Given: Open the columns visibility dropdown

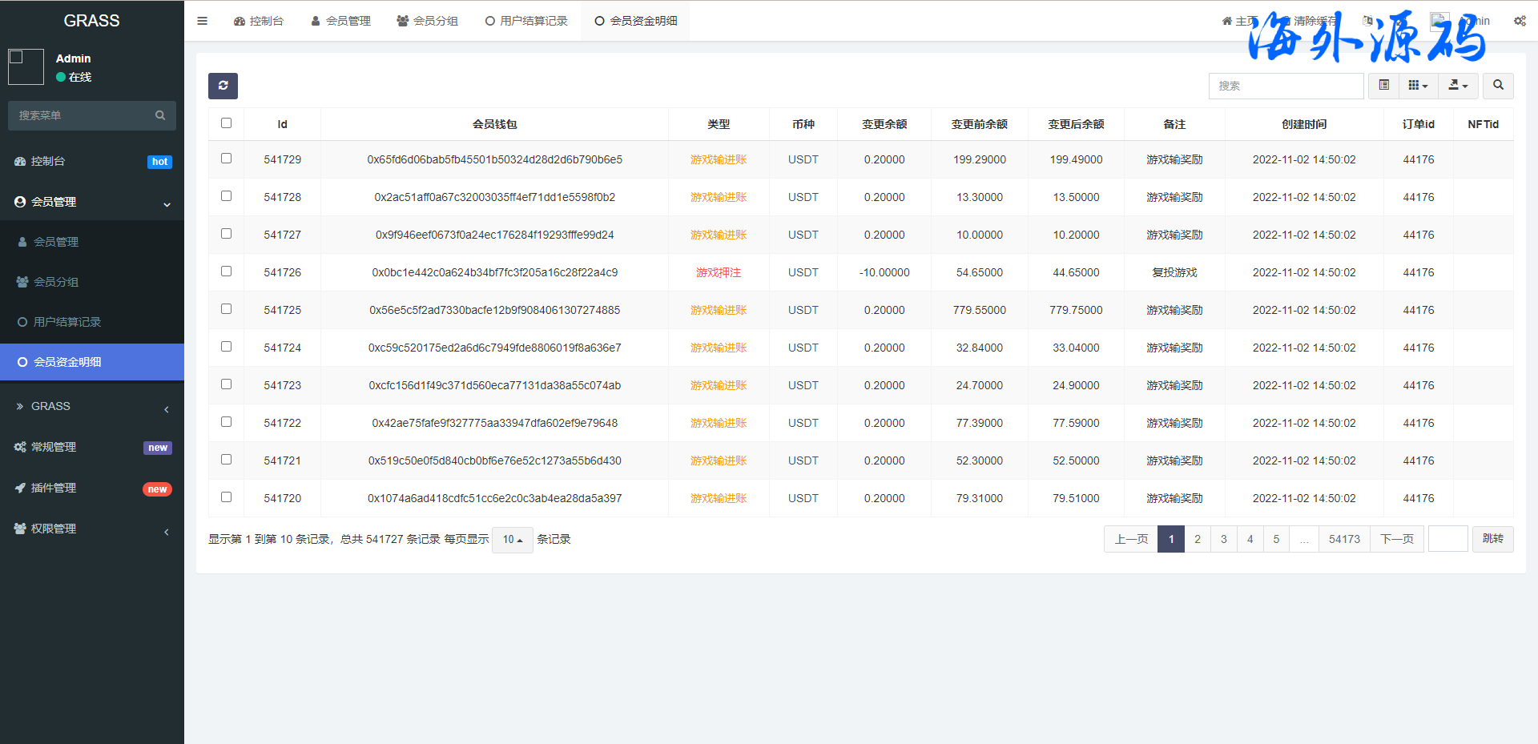Looking at the screenshot, I should click(x=1418, y=86).
